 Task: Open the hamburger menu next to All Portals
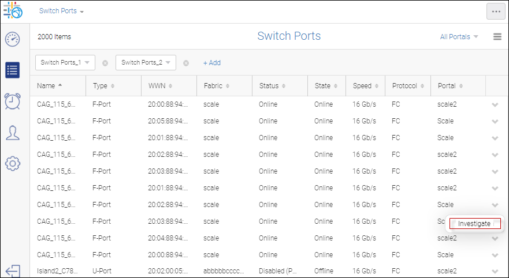[497, 37]
